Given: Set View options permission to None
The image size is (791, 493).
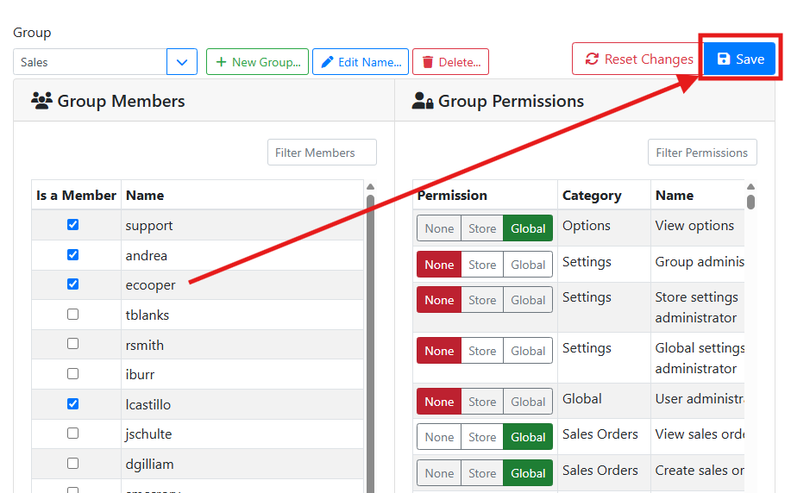Looking at the screenshot, I should click(x=439, y=228).
